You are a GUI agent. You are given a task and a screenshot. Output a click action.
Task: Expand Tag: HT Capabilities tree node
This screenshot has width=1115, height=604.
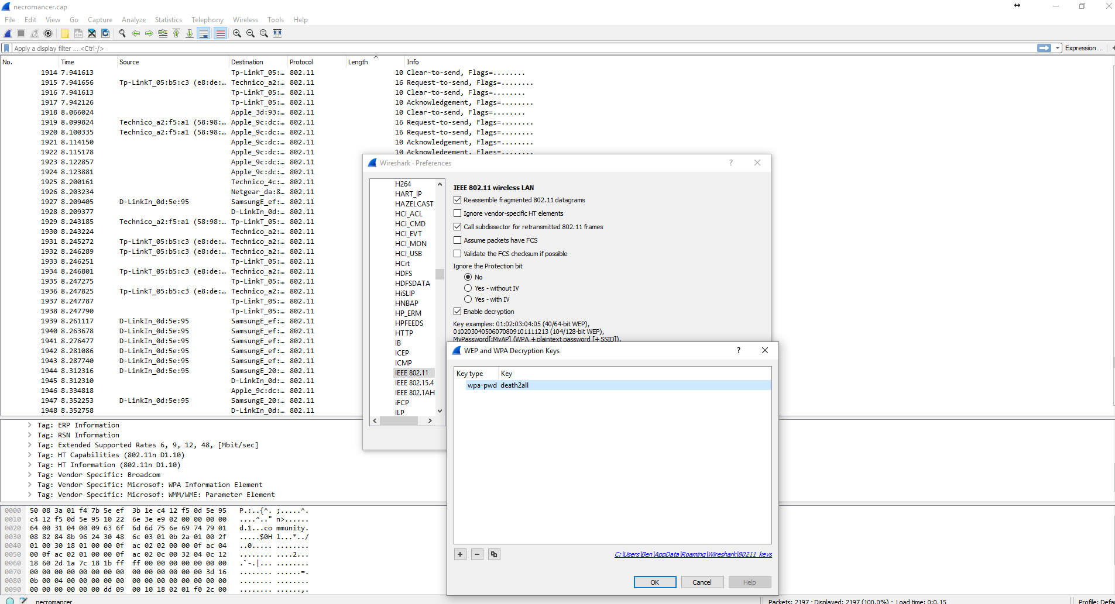[30, 455]
